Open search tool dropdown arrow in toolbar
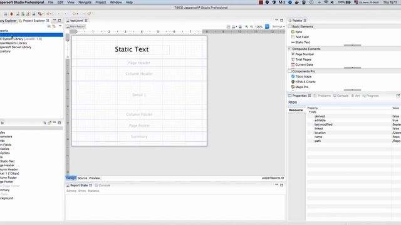The image size is (401, 225). coord(43,14)
